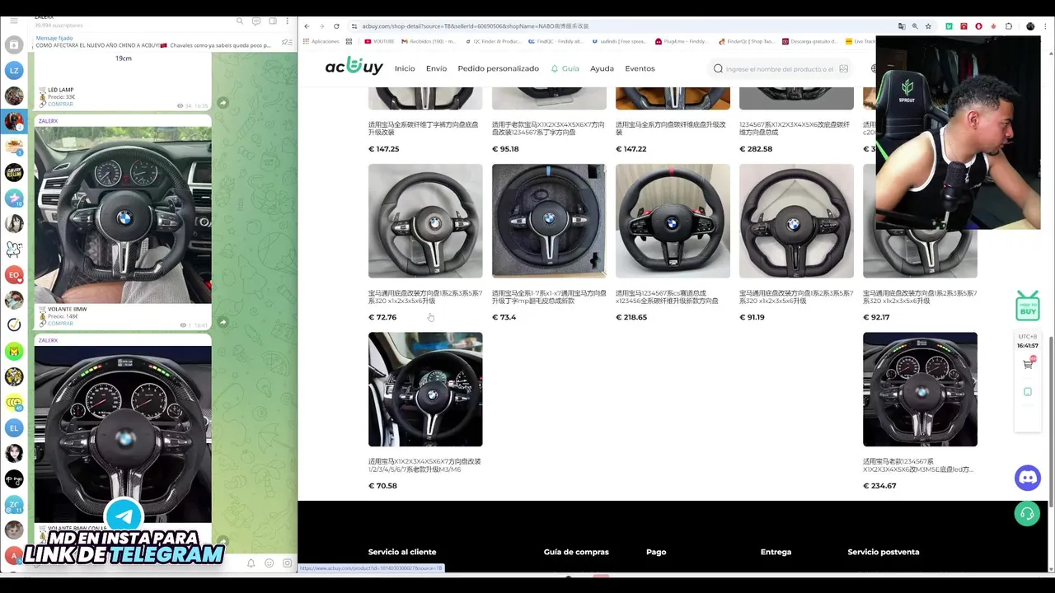This screenshot has height=593, width=1055.
Task: Open the pinned message about AÑO CHINO
Action: (152, 42)
